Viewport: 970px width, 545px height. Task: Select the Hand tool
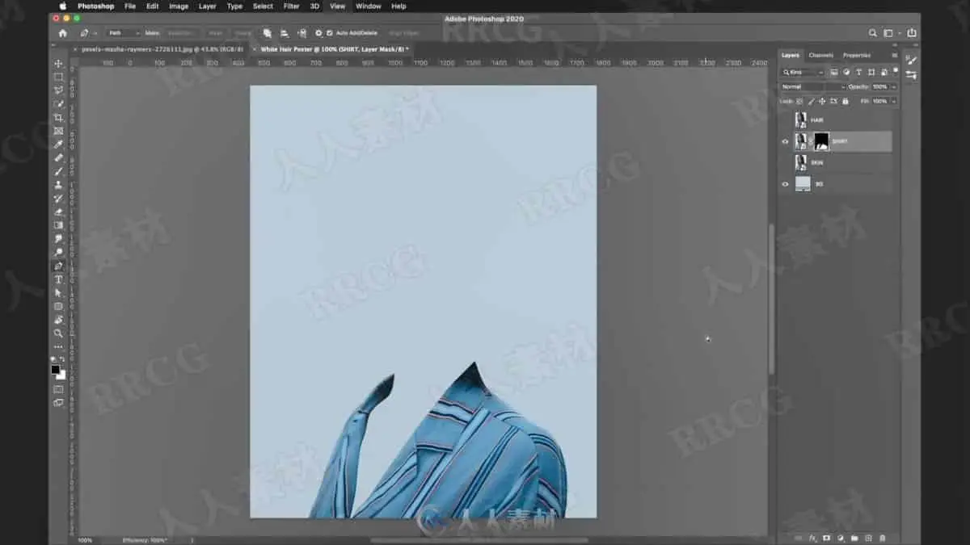pos(58,320)
